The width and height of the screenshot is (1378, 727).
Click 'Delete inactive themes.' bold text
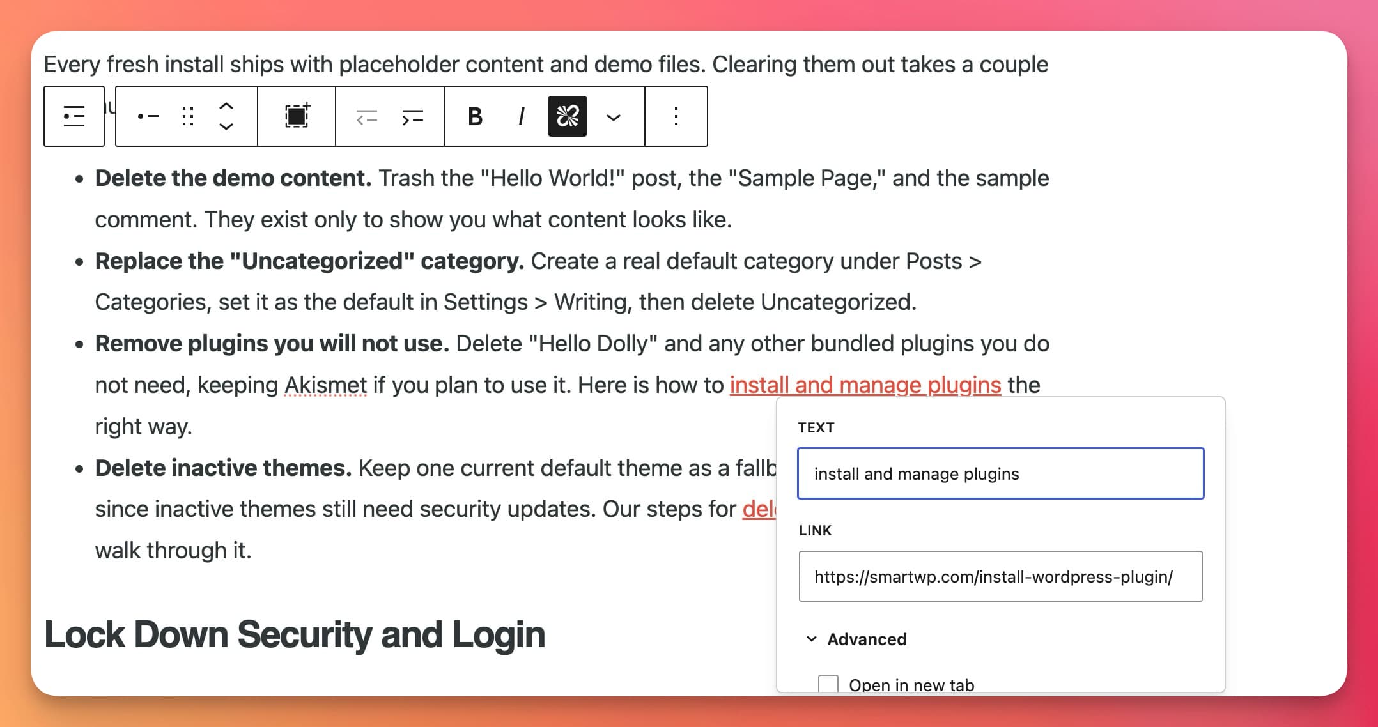(x=223, y=468)
